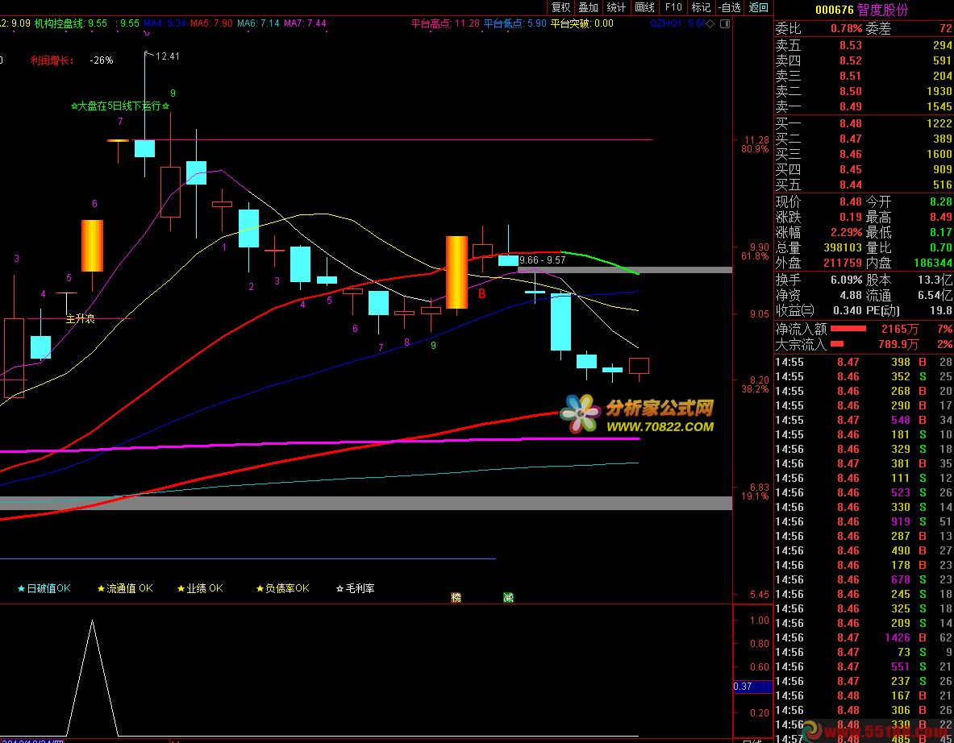
Task: Click the 返回 back button
Action: coord(759,7)
